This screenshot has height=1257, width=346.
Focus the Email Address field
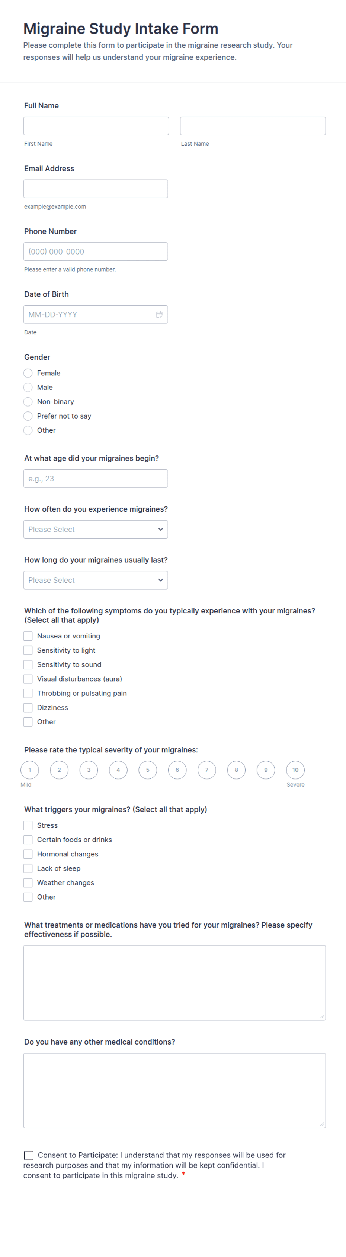click(96, 189)
